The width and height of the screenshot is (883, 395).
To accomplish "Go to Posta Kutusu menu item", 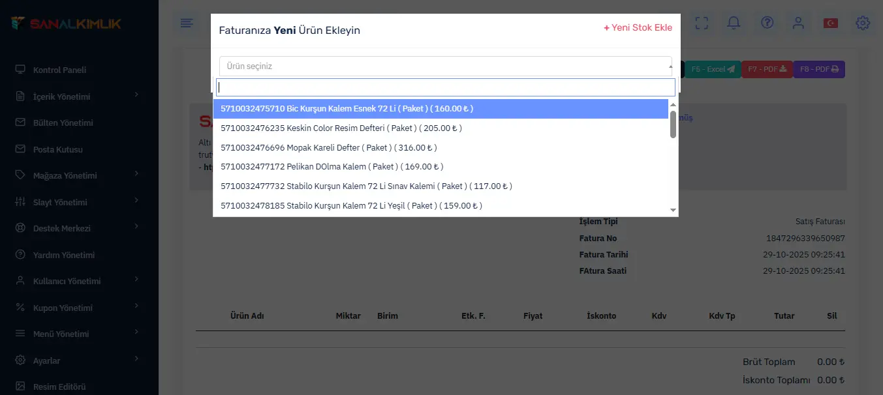I will 57,149.
